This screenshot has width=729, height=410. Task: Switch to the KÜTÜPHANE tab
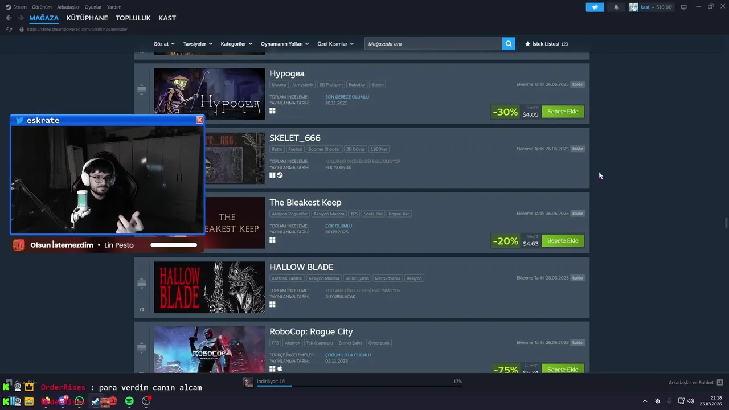(x=87, y=18)
